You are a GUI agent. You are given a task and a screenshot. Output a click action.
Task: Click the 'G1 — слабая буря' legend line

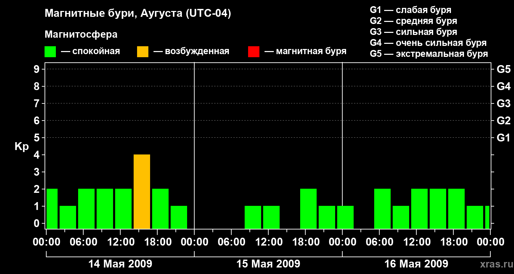click(411, 10)
